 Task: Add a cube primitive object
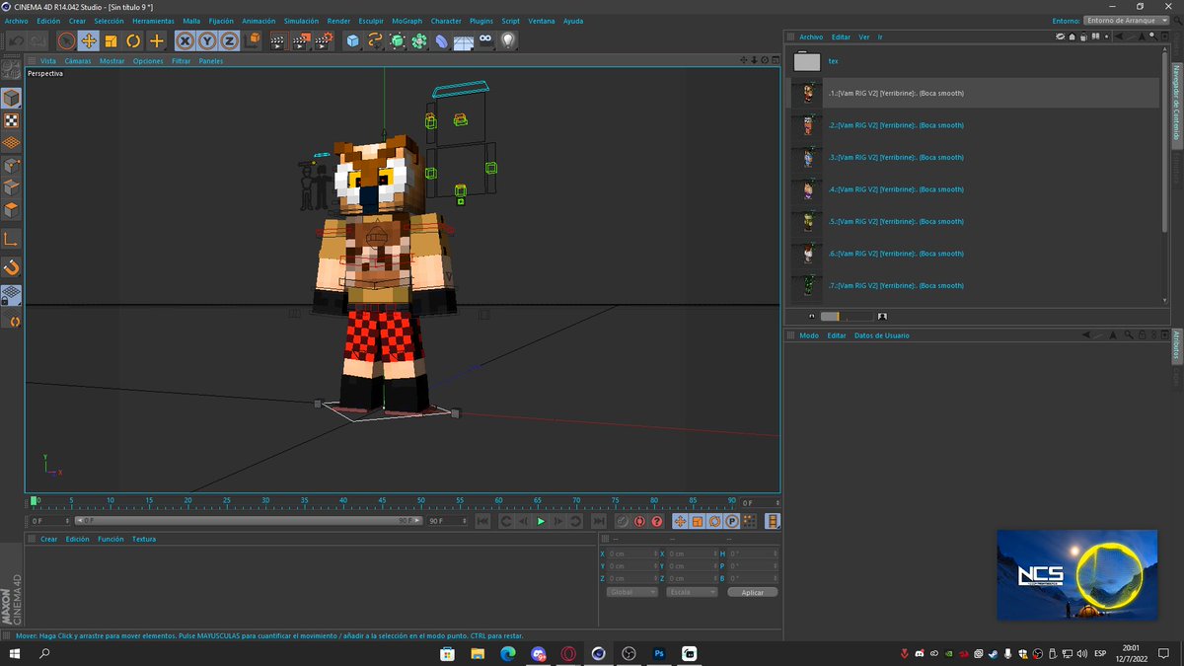pos(352,40)
